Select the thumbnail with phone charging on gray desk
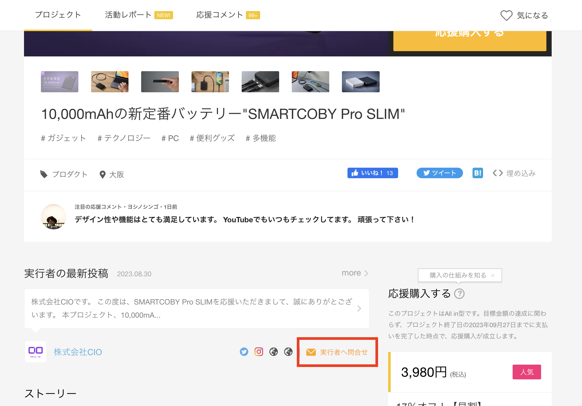 point(311,82)
